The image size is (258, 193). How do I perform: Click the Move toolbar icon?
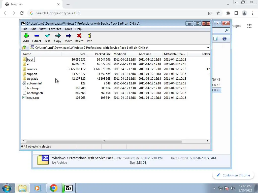[x=68, y=38]
